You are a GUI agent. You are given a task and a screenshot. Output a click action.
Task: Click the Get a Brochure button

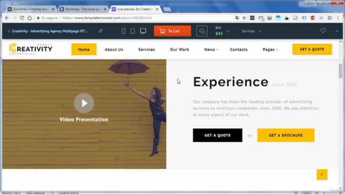point(286,135)
